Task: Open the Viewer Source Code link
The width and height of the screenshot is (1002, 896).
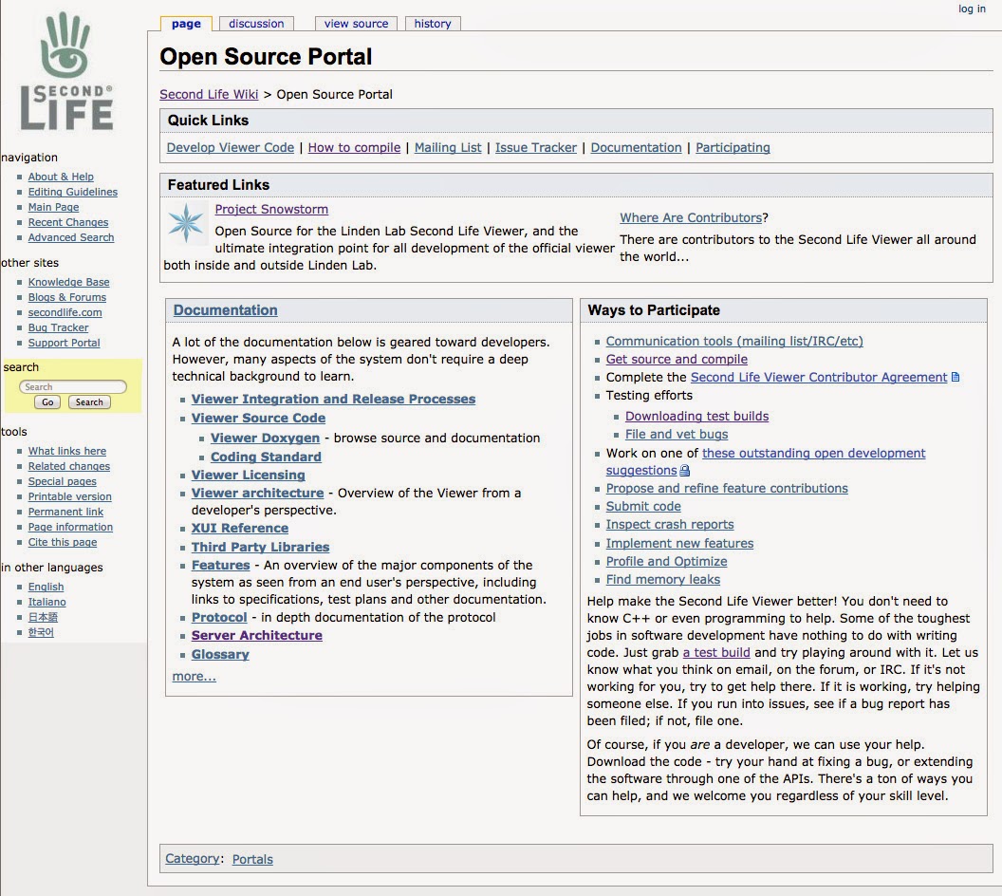Action: (258, 419)
